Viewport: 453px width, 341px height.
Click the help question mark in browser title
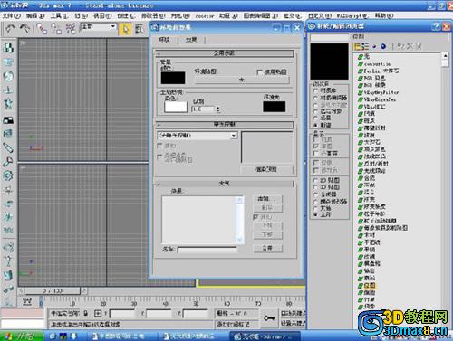(x=436, y=26)
